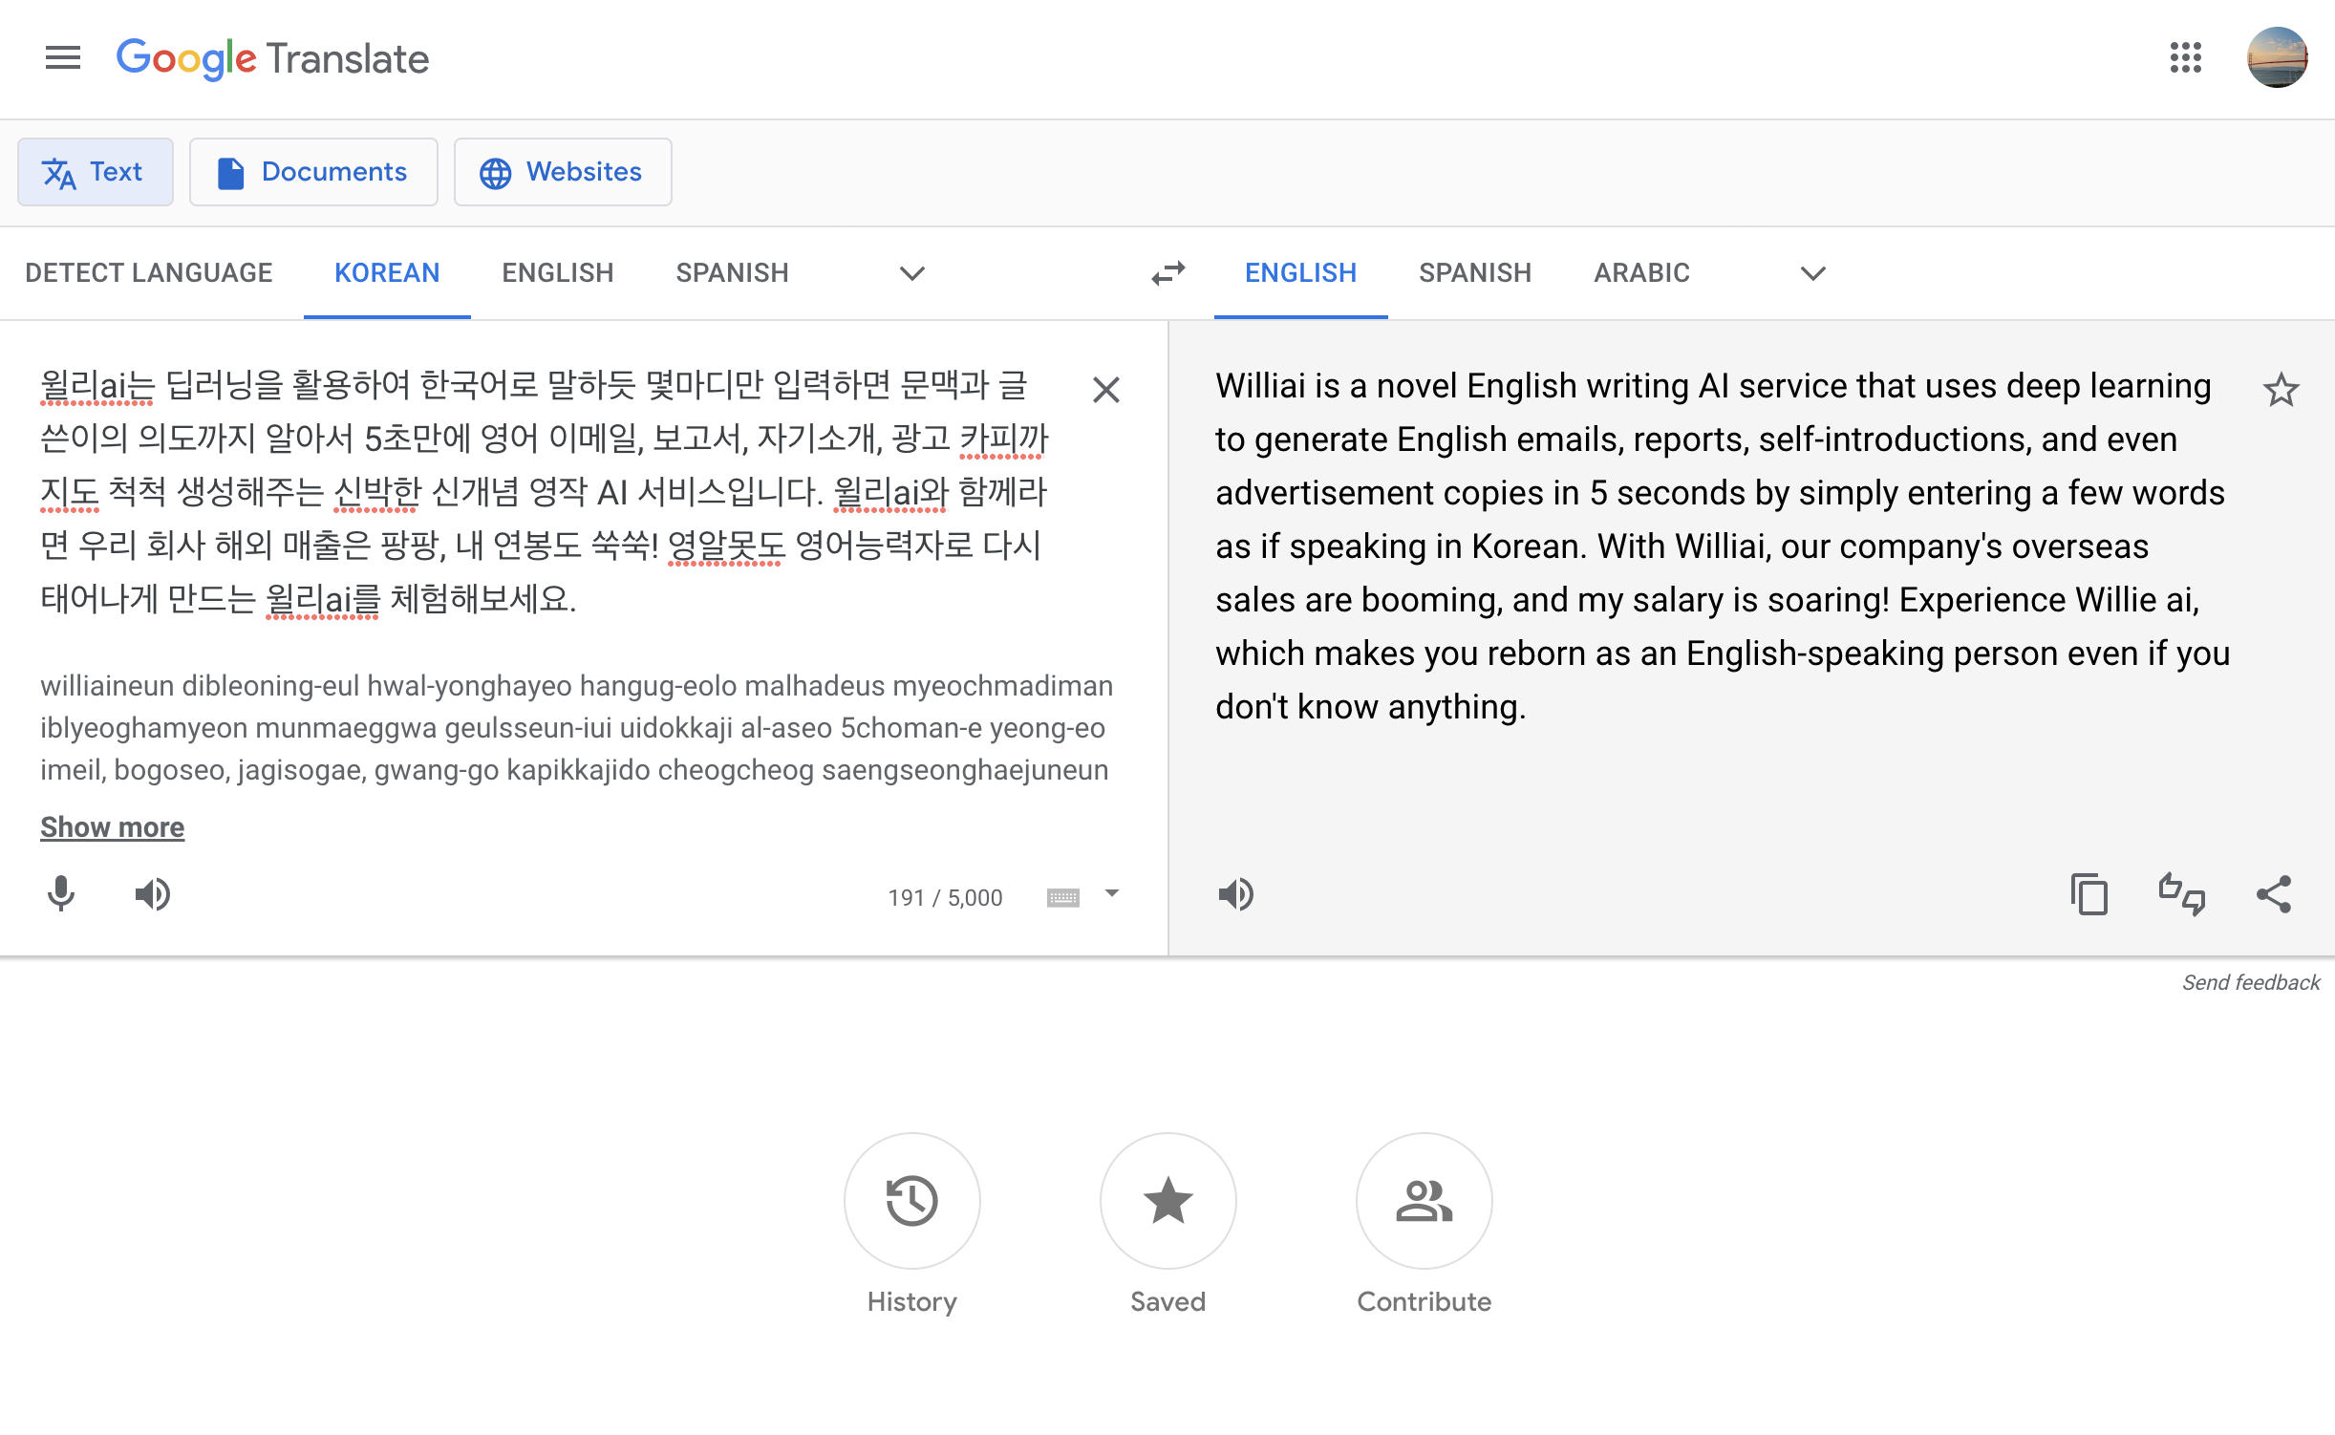This screenshot has width=2335, height=1435.
Task: Switch target language to Spanish
Action: tap(1474, 273)
